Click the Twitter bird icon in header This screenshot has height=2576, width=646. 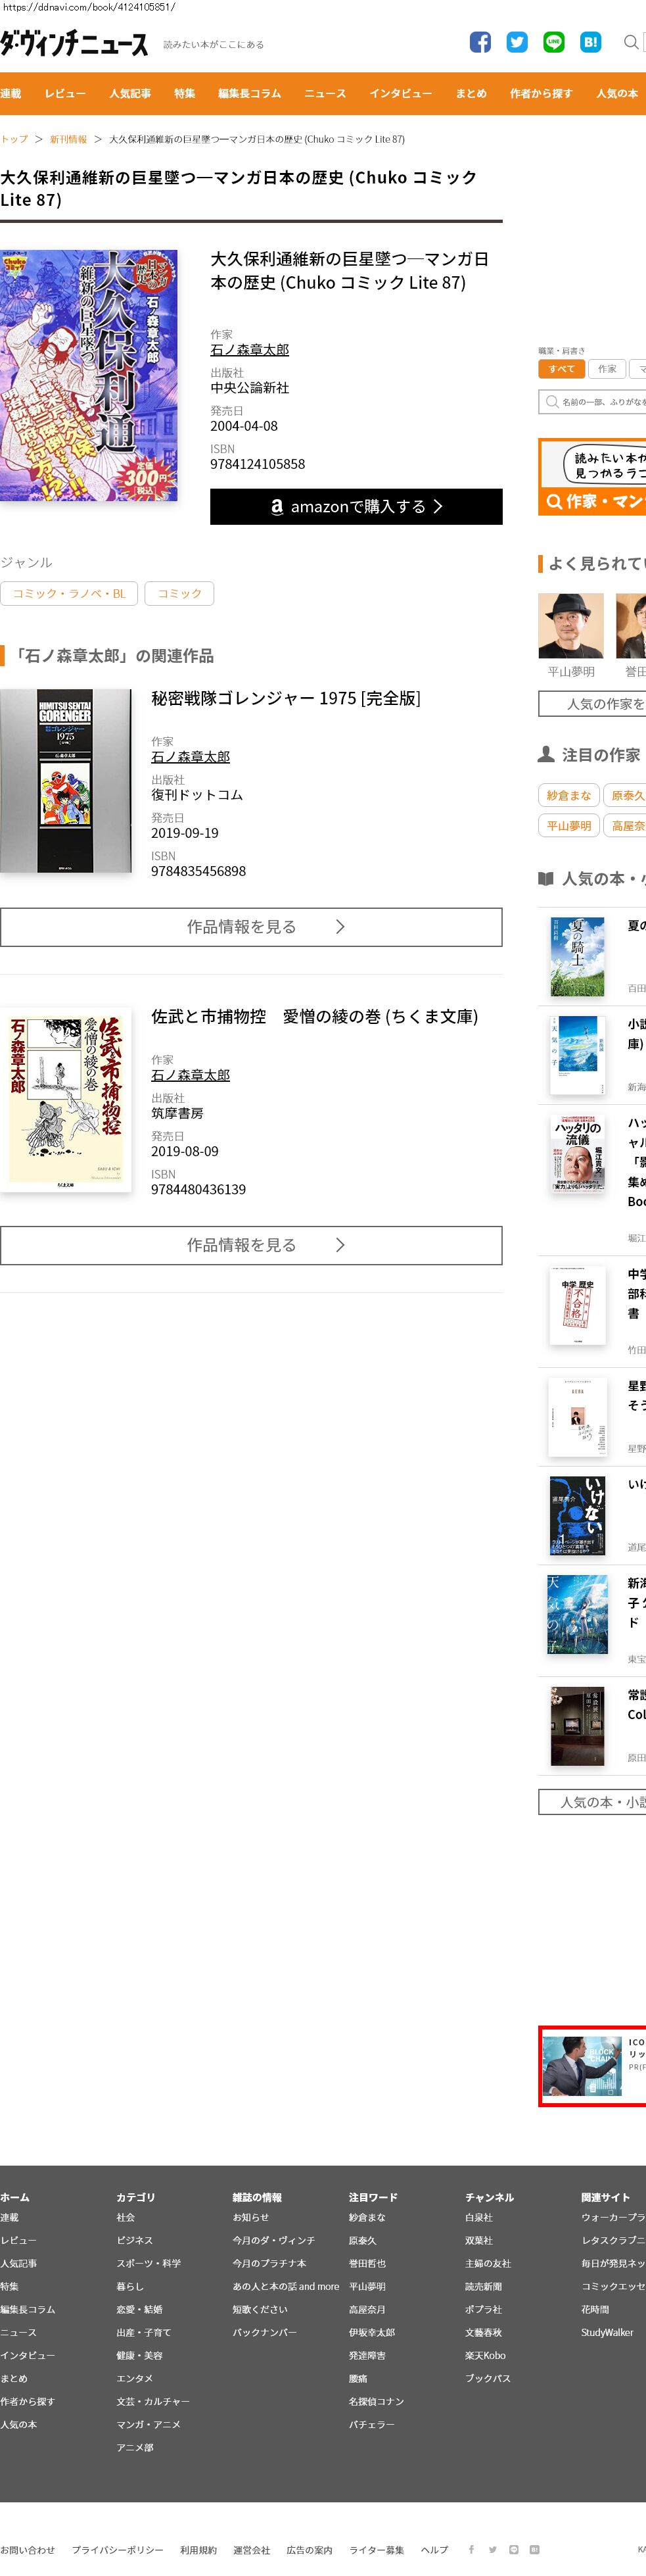517,42
